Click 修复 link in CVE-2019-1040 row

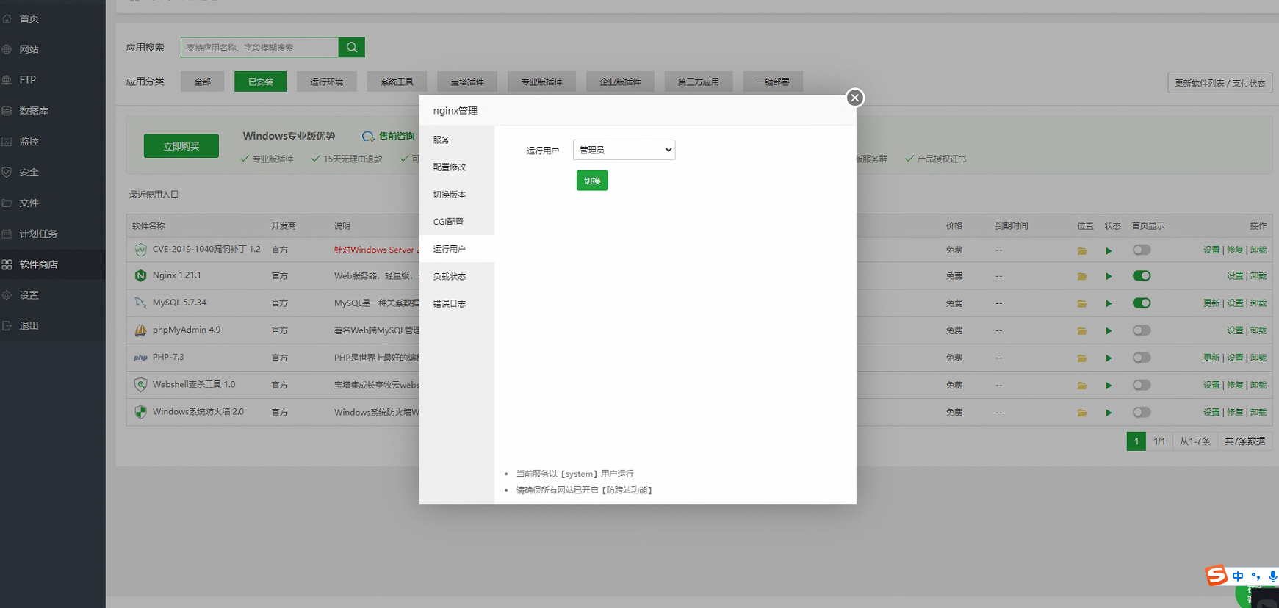(1235, 250)
